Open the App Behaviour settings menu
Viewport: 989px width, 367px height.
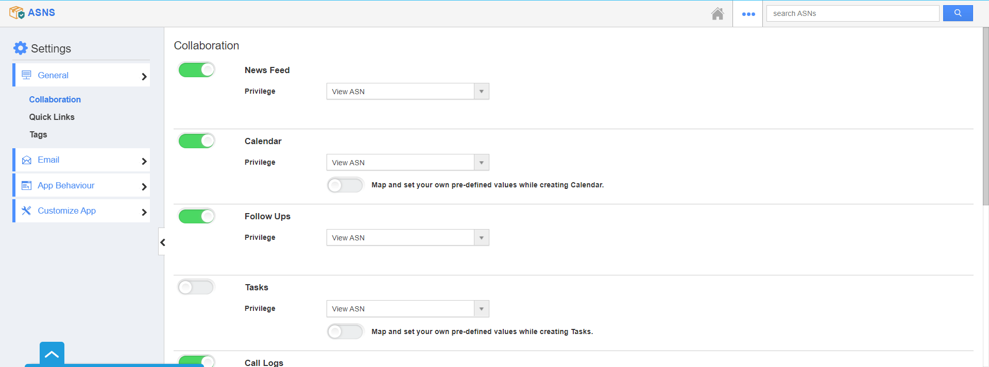pyautogui.click(x=81, y=185)
